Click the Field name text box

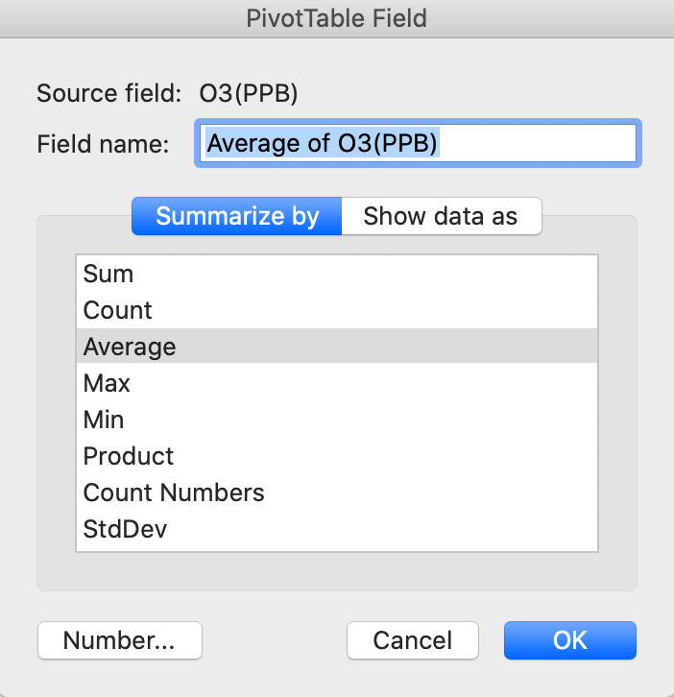coord(418,144)
